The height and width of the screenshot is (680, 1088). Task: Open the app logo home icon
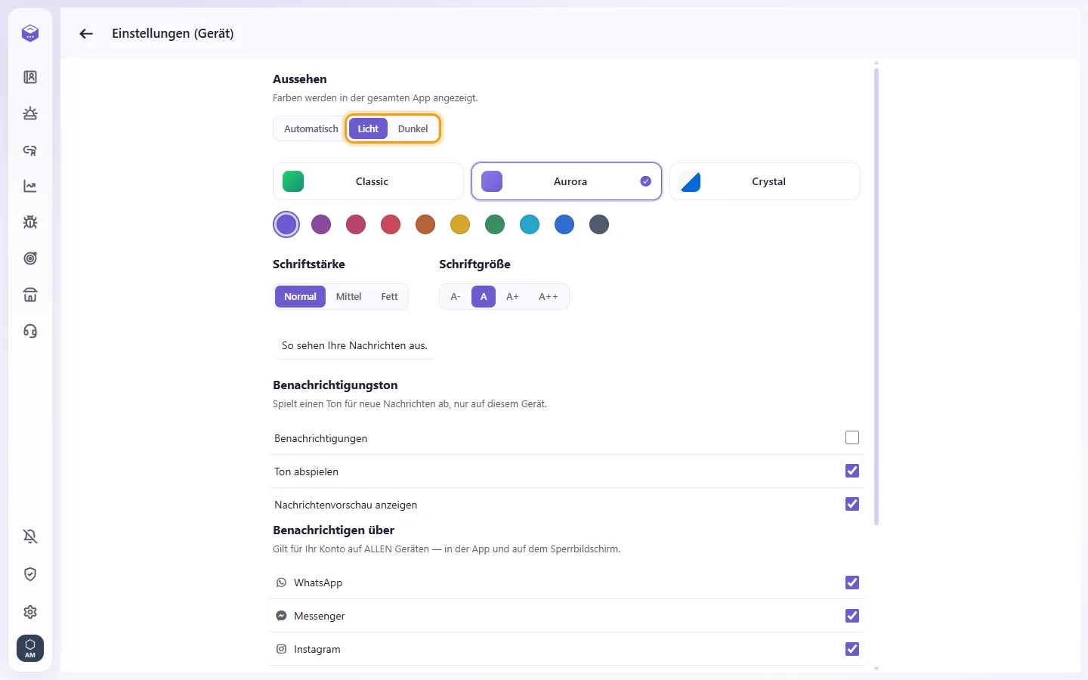(x=30, y=33)
